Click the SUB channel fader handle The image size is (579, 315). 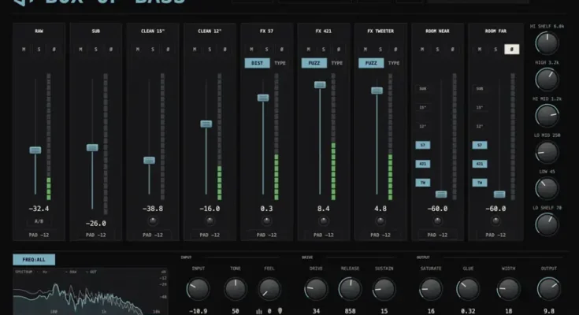[92, 148]
